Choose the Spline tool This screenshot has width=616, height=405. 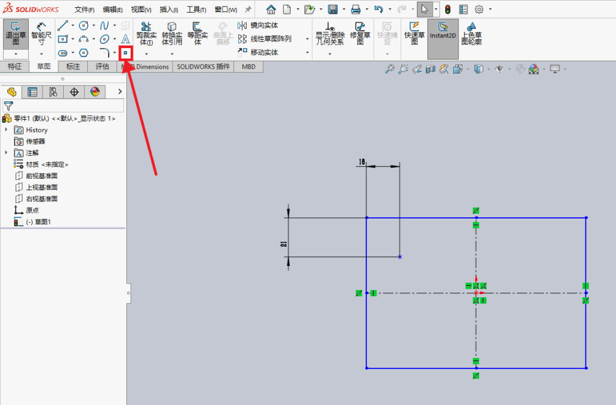pos(104,26)
